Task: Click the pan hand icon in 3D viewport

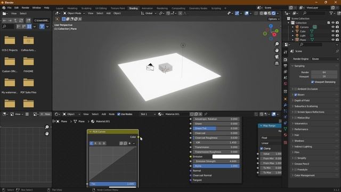Action: click(277, 50)
